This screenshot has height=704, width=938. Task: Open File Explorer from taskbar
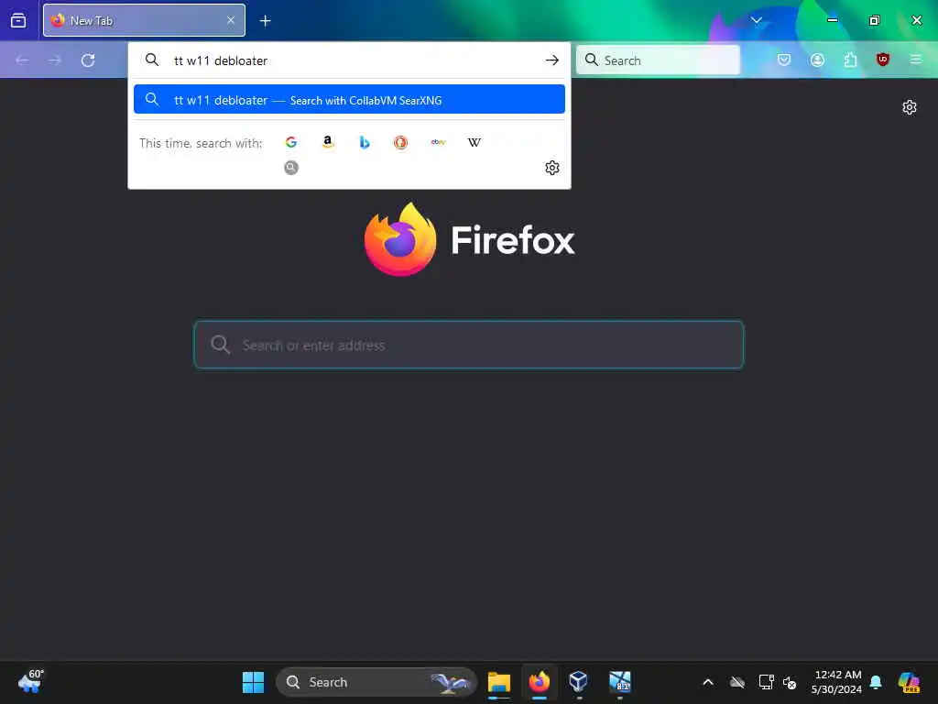tap(499, 682)
